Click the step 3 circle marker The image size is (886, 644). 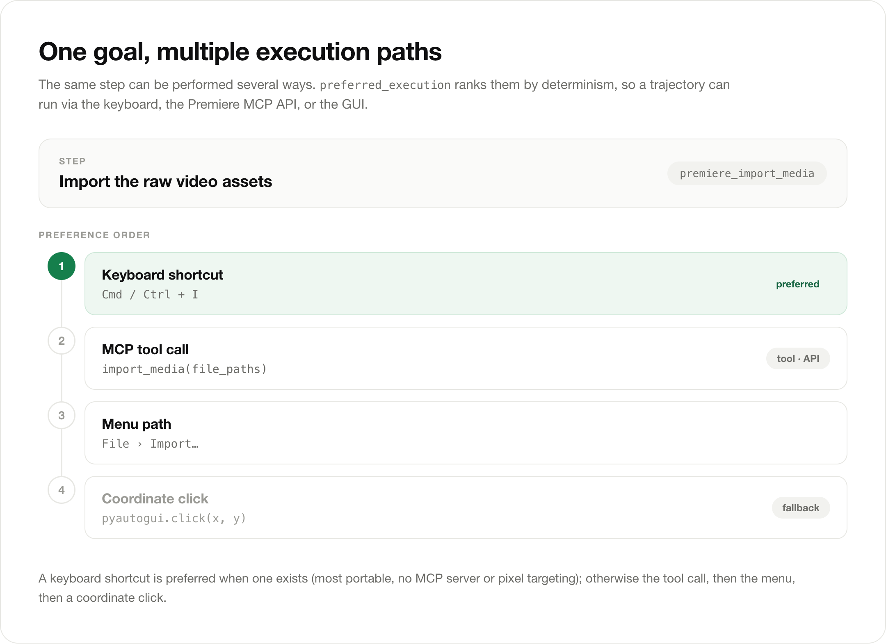point(62,415)
